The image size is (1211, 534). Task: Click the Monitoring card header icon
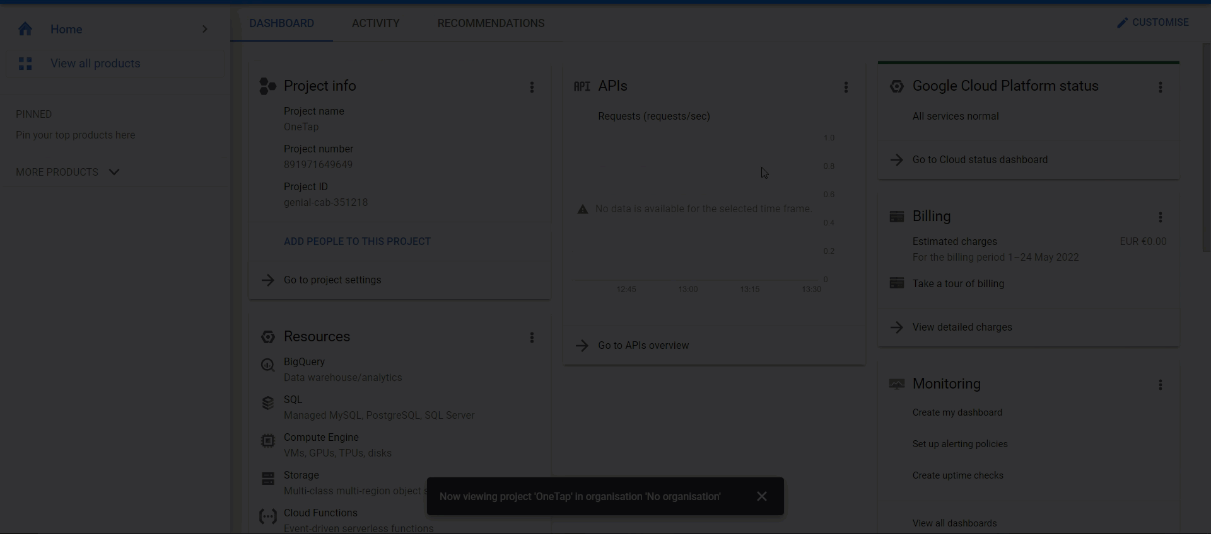pos(896,384)
